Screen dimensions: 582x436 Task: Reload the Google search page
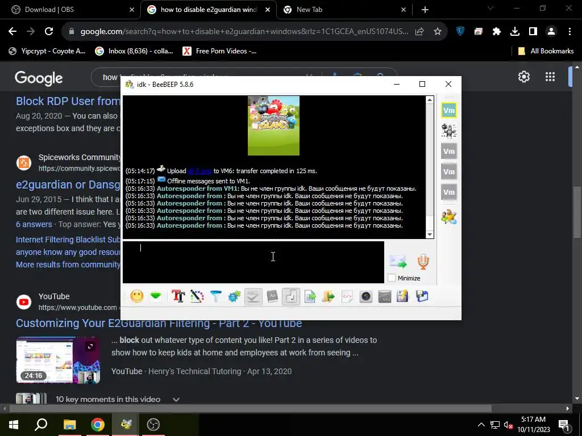pos(49,32)
